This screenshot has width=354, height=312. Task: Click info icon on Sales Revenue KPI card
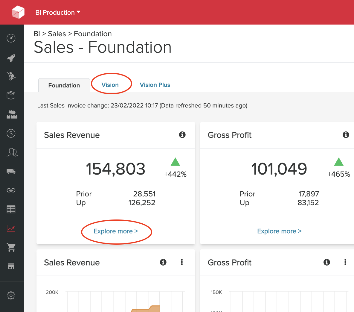click(182, 135)
